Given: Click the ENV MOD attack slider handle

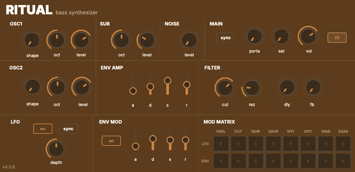Looking at the screenshot, I should pos(135,146).
